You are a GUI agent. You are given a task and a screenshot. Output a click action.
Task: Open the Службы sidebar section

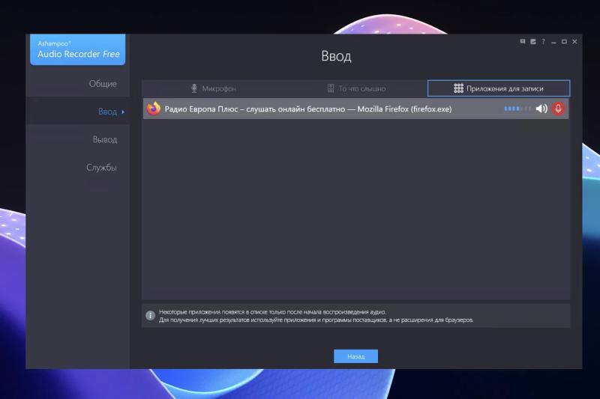(x=78, y=167)
